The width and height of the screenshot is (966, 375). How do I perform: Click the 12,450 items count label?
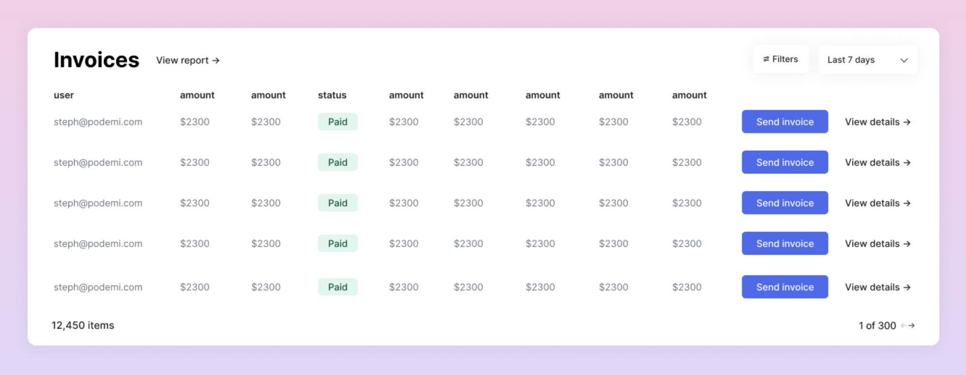point(83,325)
